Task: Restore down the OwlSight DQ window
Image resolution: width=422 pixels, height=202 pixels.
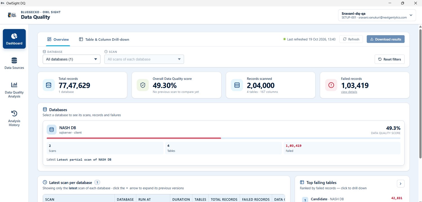Action: 403,3
